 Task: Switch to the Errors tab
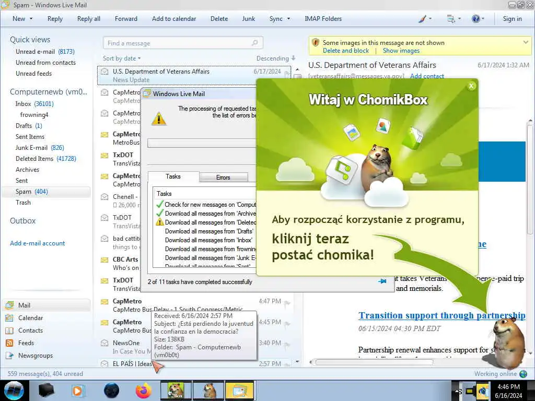coord(223,178)
